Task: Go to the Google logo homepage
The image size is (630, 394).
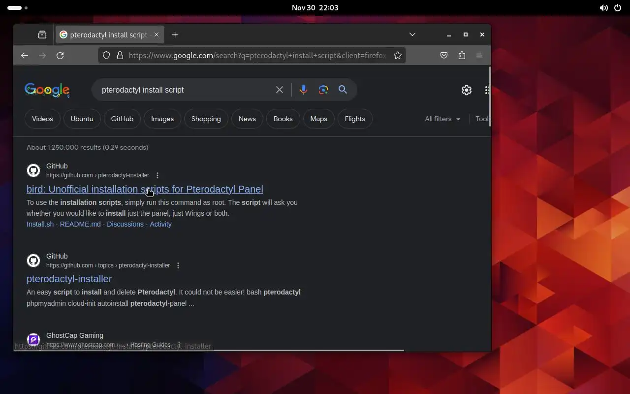Action: (x=47, y=90)
